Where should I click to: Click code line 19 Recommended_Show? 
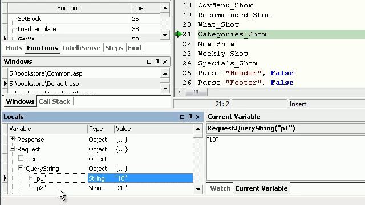pyautogui.click(x=234, y=15)
